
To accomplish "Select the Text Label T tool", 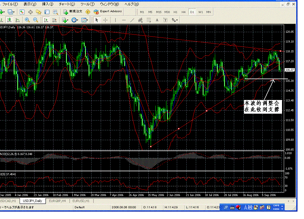I will 166,20.
